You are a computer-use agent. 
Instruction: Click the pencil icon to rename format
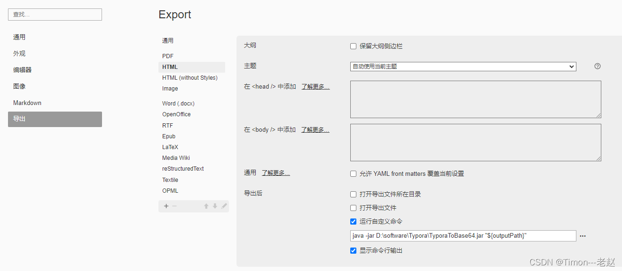(x=224, y=206)
